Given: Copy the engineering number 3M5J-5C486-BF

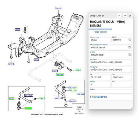Looking at the screenshot, I should (x=129, y=47).
